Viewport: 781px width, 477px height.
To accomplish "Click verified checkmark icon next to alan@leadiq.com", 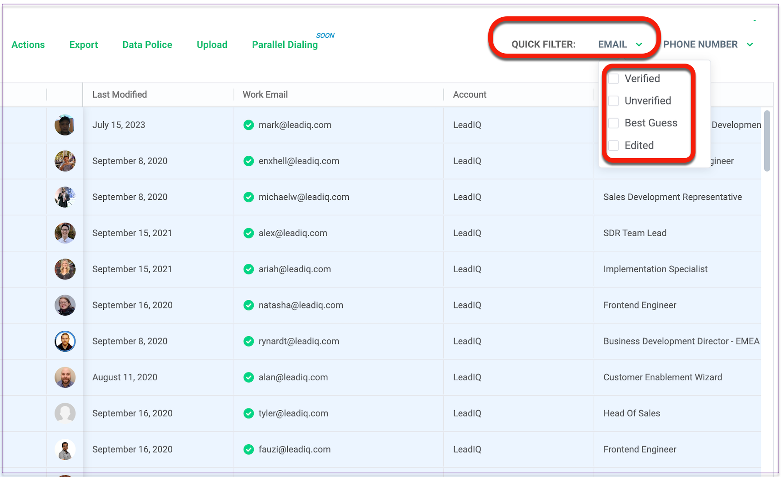I will [248, 377].
